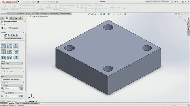The width and height of the screenshot is (190, 106).
Task: Select the legacy hole type
Action: pyautogui.click(x=16, y=52)
